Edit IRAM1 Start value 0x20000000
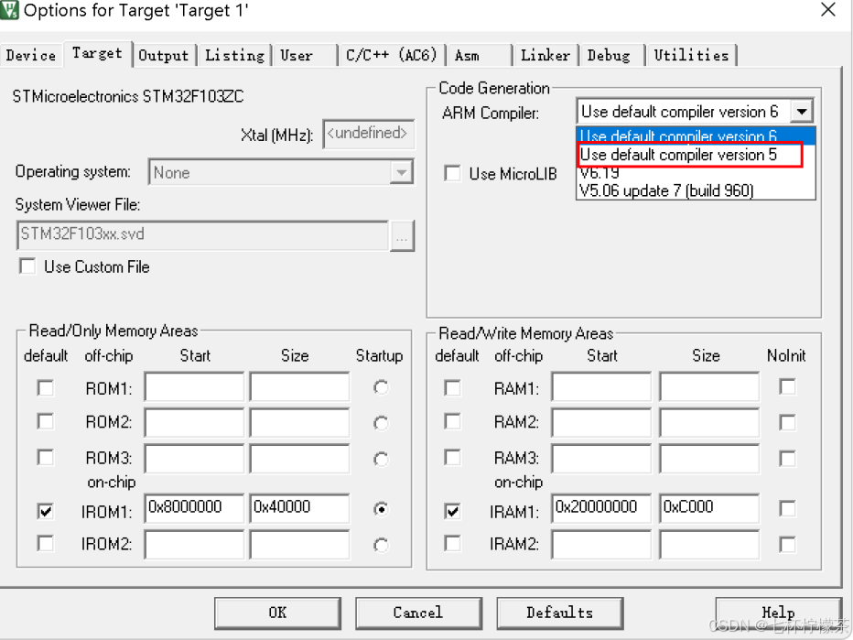 point(601,508)
